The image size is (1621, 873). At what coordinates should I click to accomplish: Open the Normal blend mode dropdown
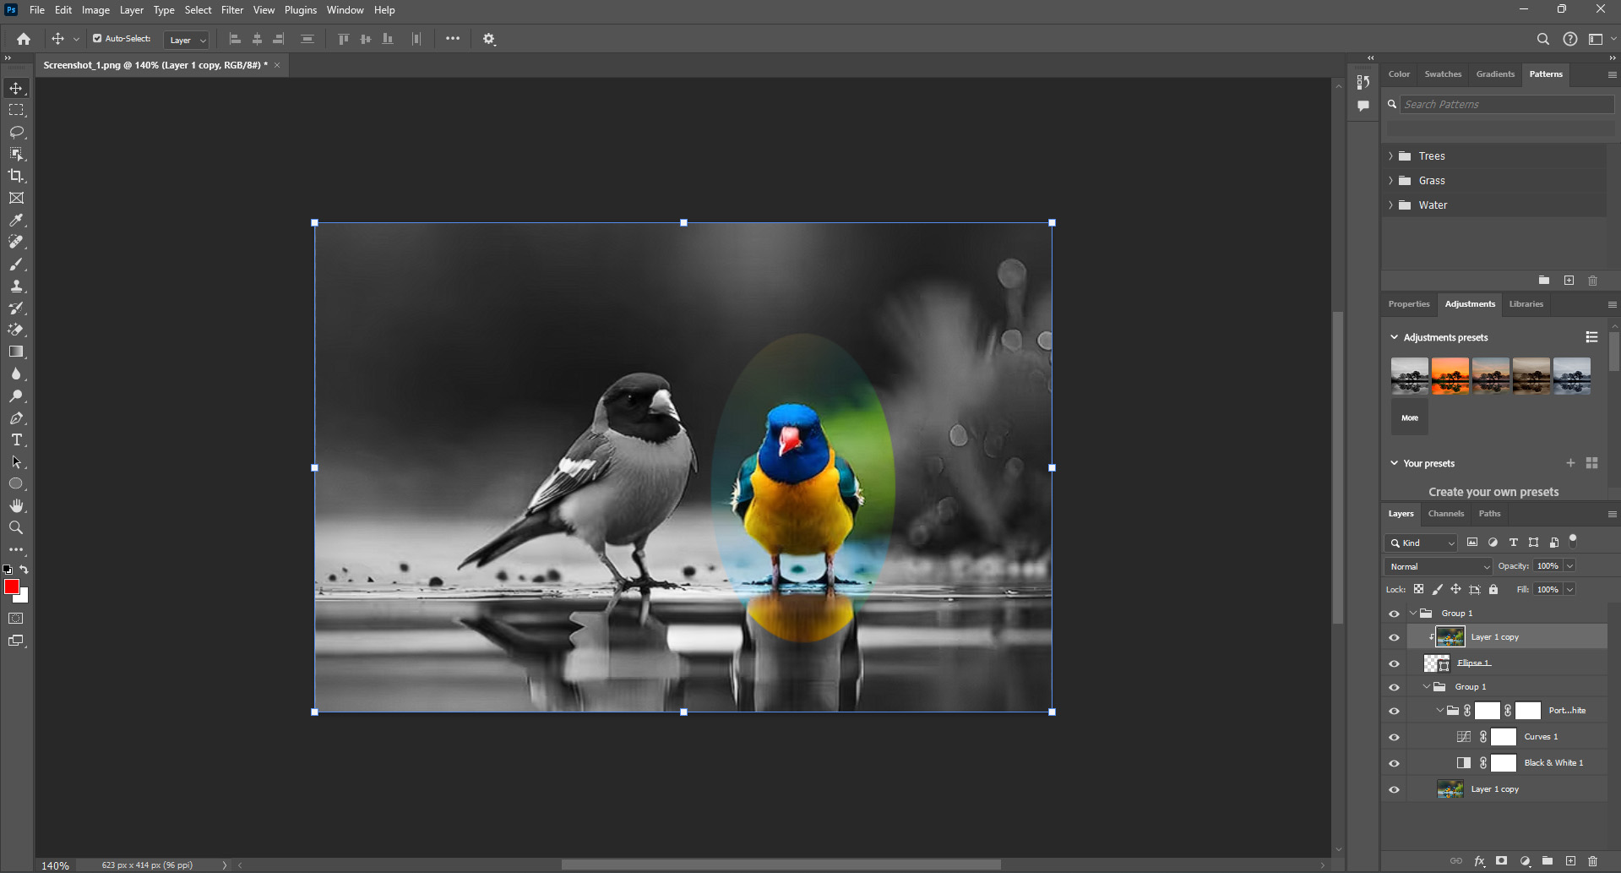[1438, 565]
